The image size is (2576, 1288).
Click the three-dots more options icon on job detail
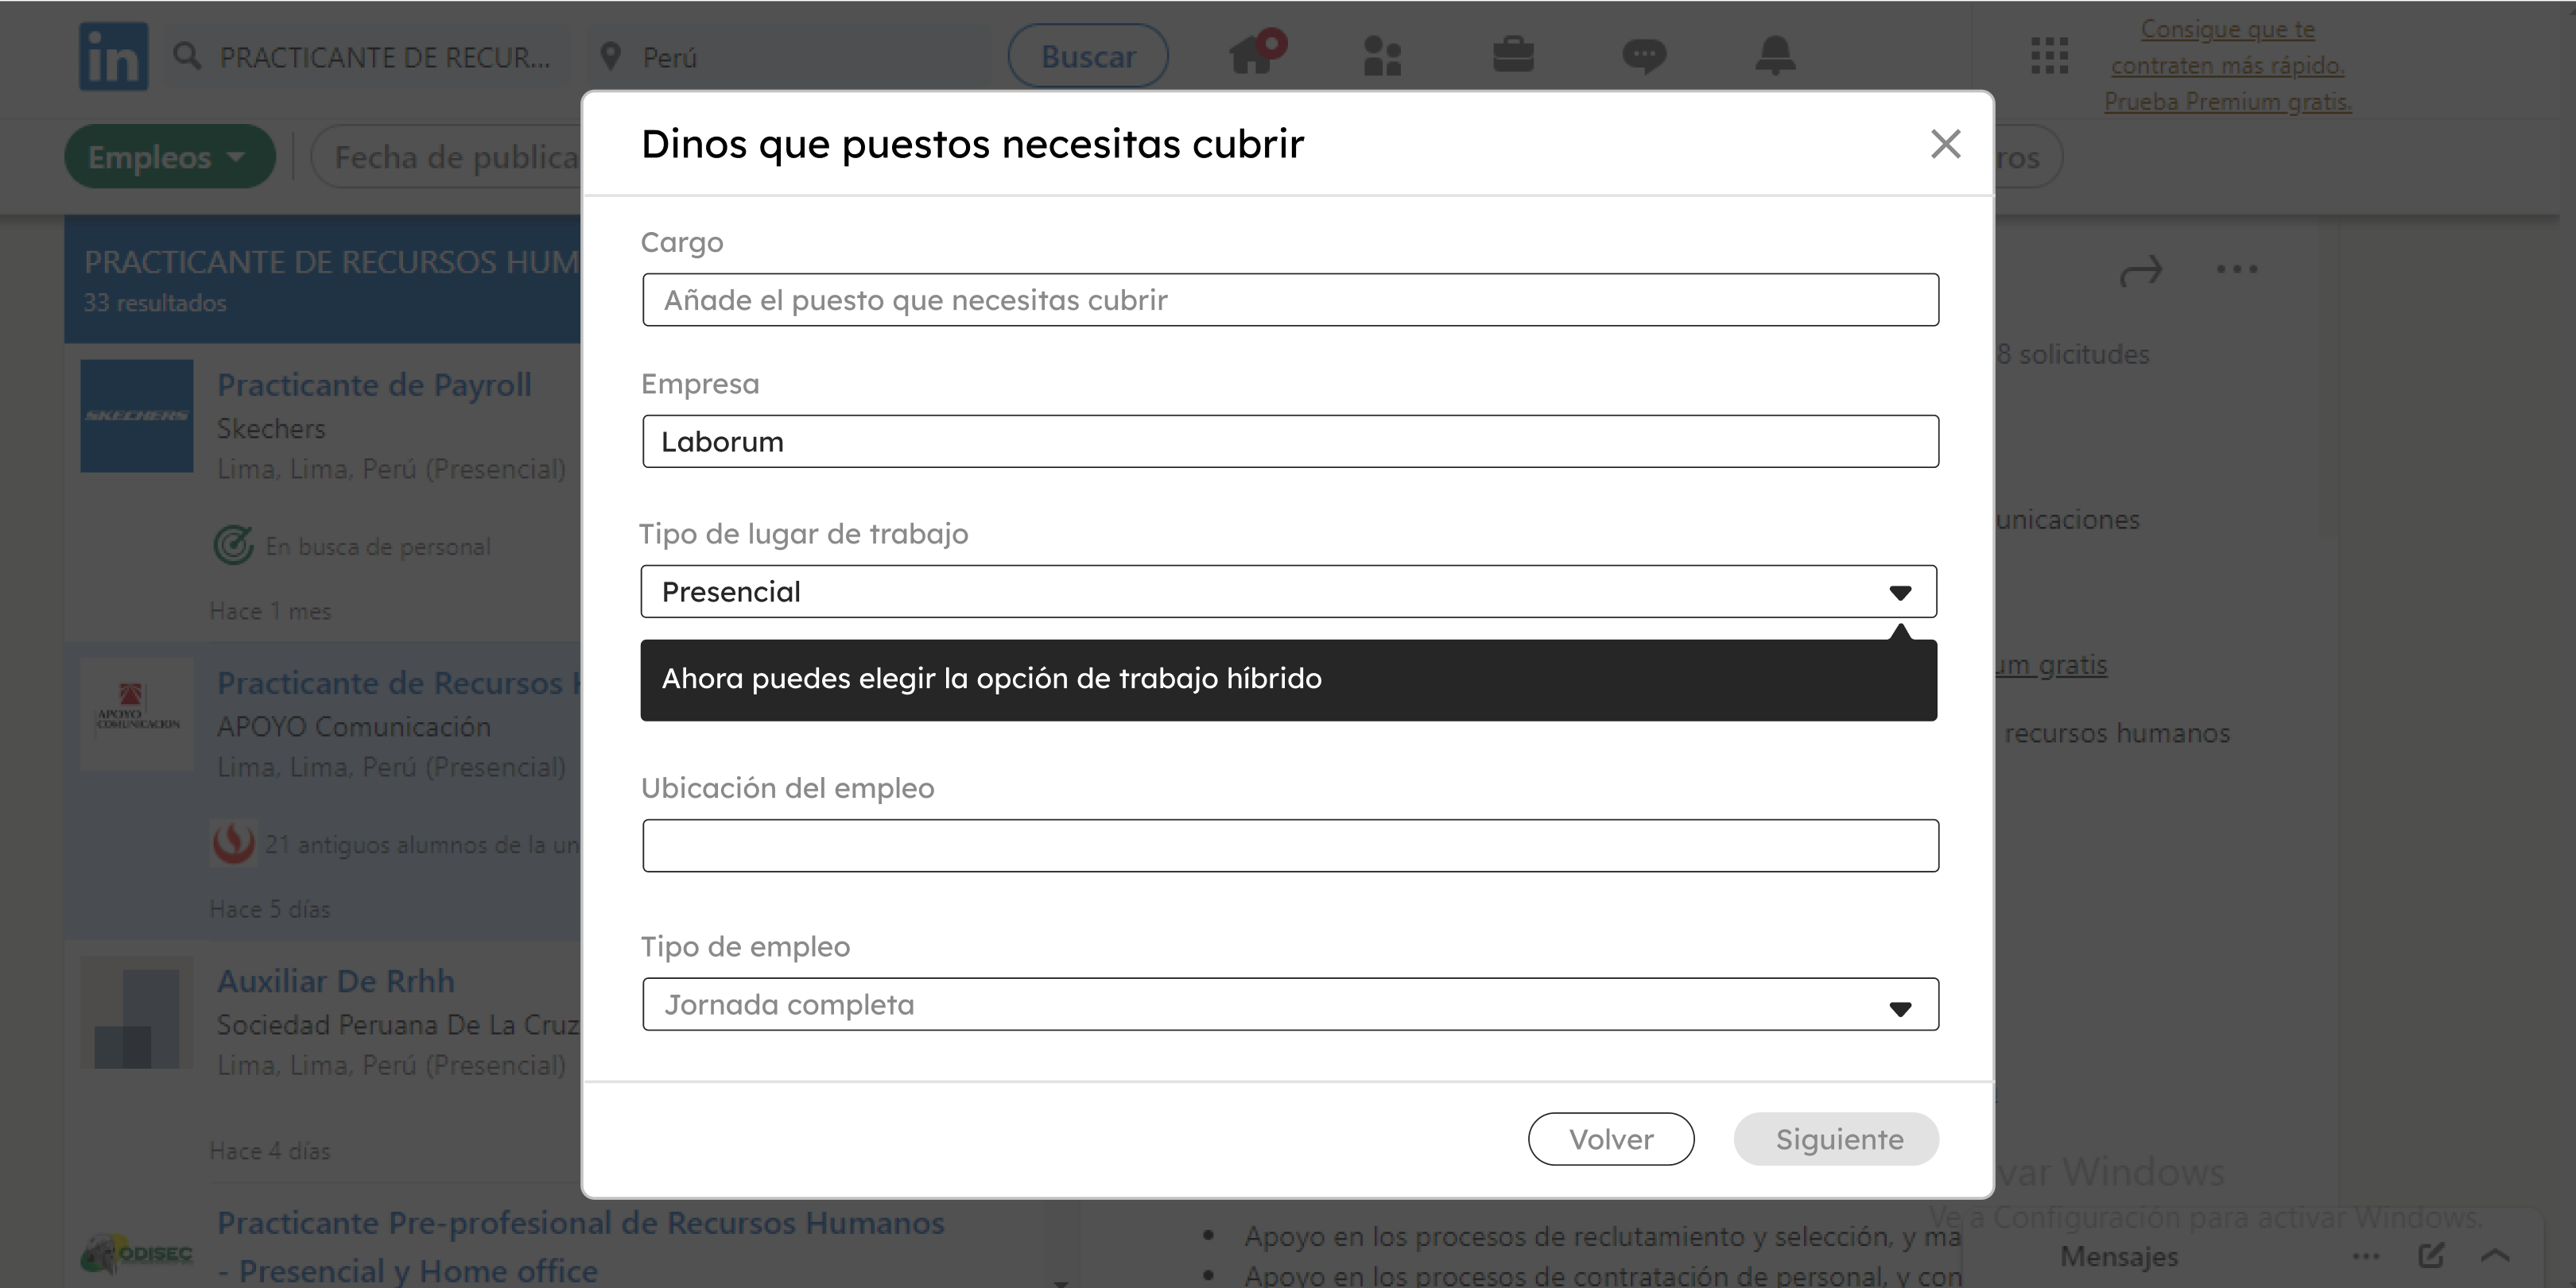2236,269
